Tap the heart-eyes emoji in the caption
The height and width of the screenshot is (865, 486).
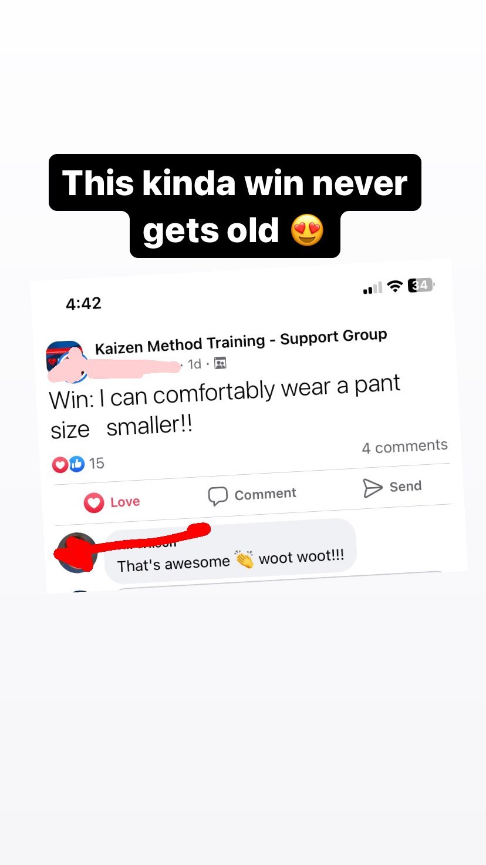pyautogui.click(x=307, y=230)
